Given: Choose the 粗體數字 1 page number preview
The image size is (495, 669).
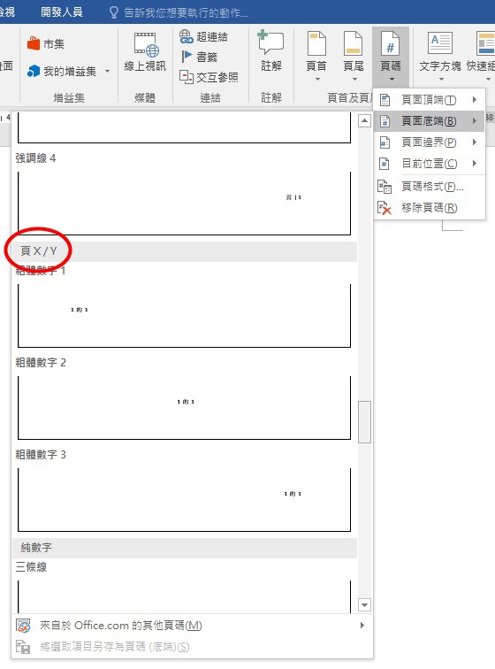Looking at the screenshot, I should 184,316.
